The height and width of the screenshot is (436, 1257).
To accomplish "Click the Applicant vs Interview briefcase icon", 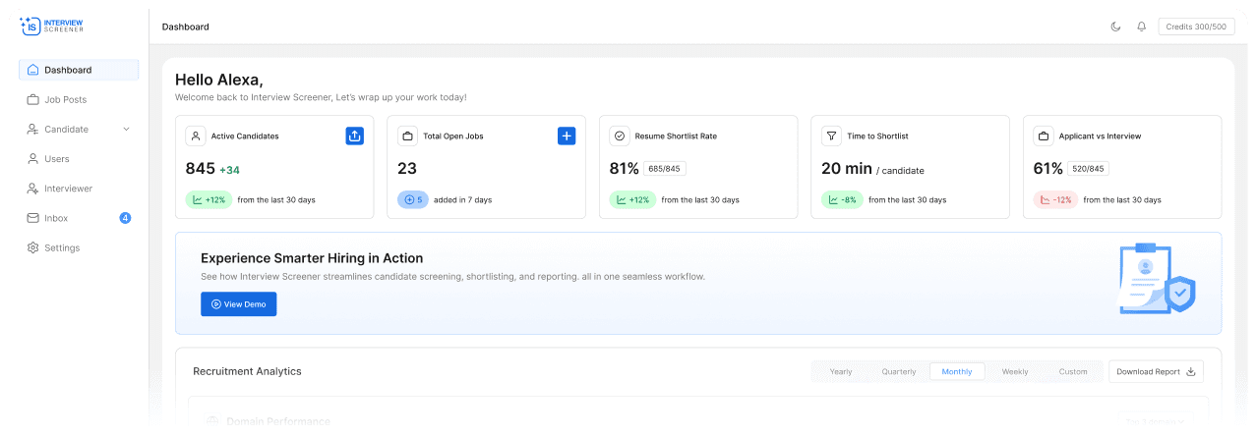I will (x=1044, y=136).
